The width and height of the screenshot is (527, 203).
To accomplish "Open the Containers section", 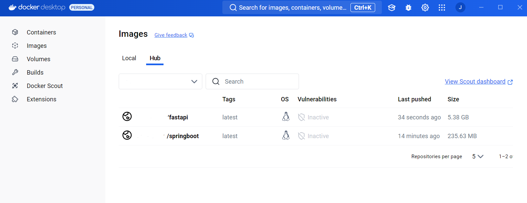I will coord(41,32).
